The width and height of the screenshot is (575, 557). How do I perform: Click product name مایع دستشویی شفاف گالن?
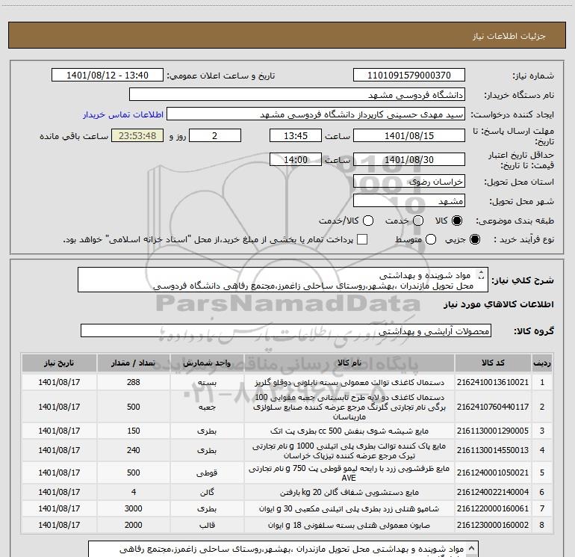[x=349, y=492]
